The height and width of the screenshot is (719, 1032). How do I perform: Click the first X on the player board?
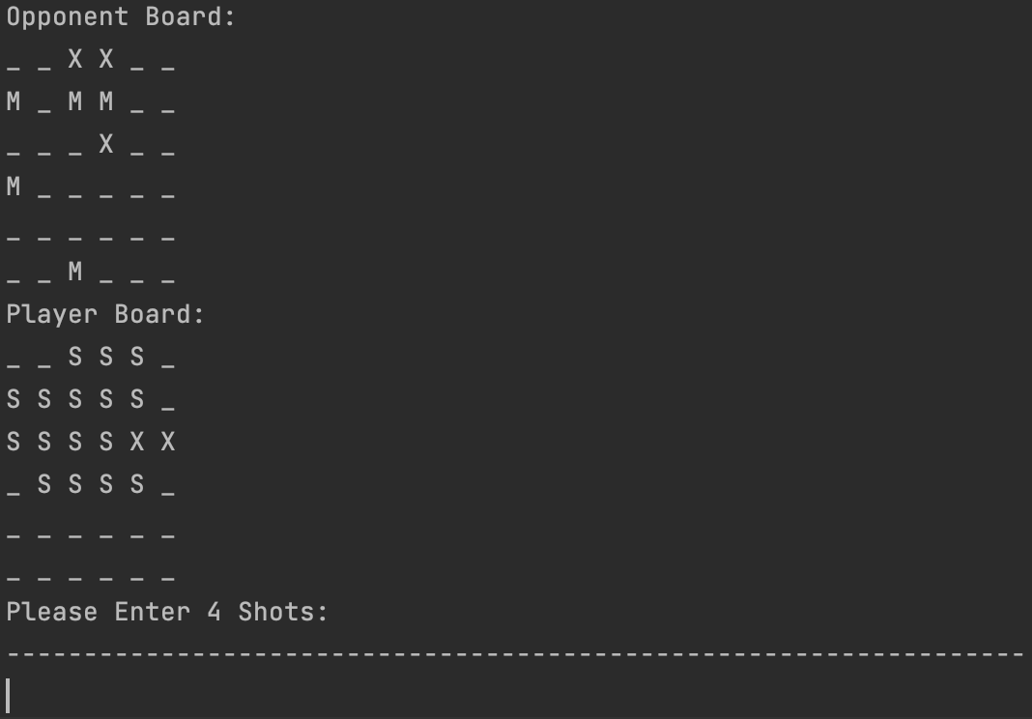tap(137, 442)
